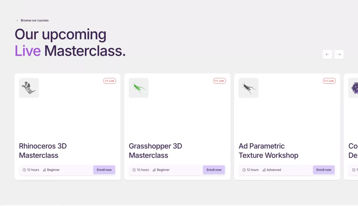Click the clock icon on Rhinoceros 3D card
Image resolution: width=358 pixels, height=206 pixels.
pyautogui.click(x=24, y=170)
